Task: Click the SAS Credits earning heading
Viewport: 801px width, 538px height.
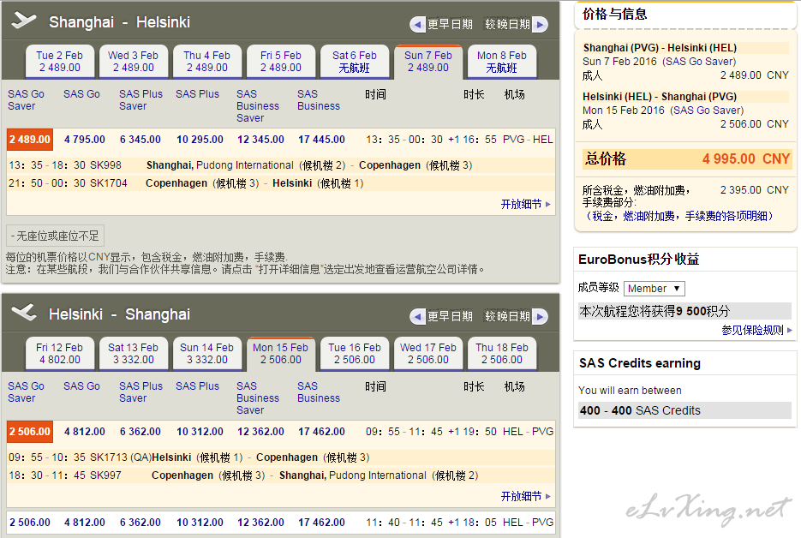Action: pyautogui.click(x=640, y=363)
